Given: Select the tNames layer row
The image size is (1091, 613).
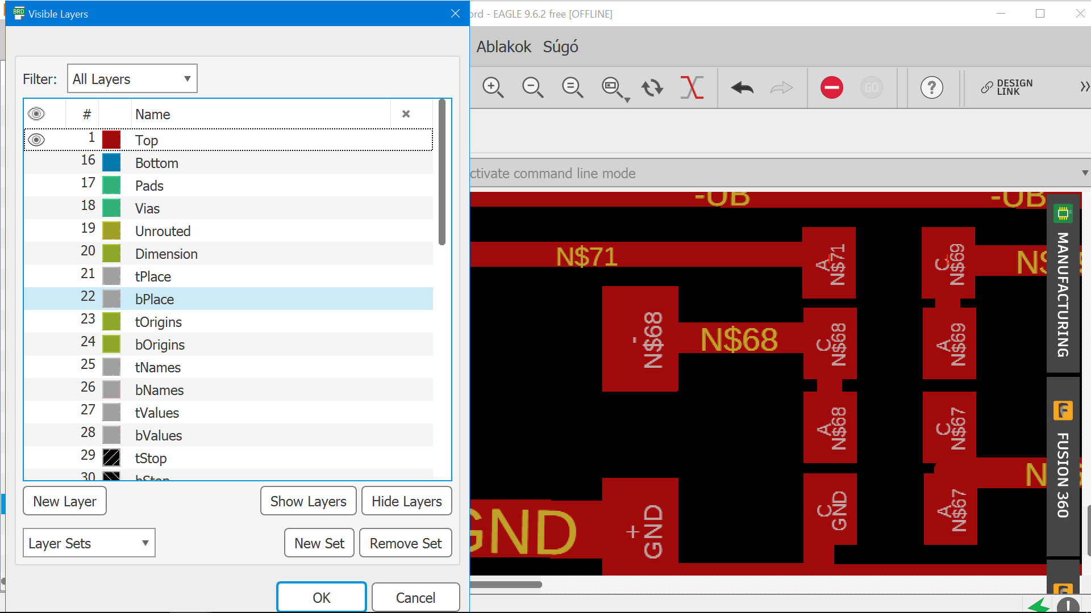Looking at the screenshot, I should click(228, 367).
